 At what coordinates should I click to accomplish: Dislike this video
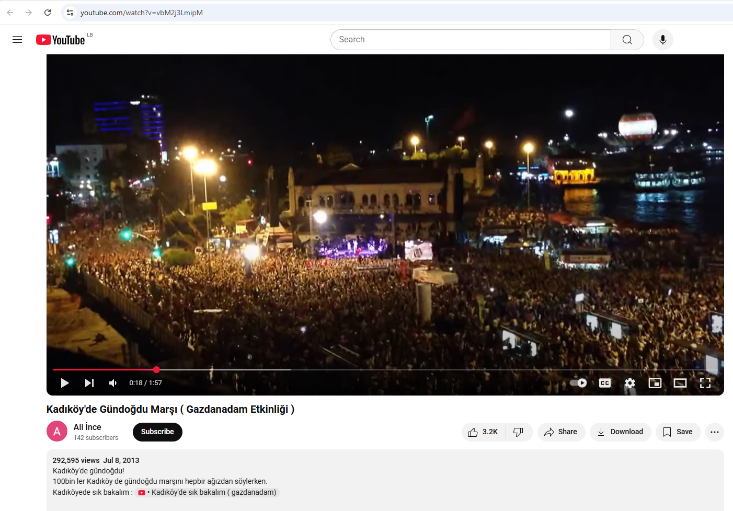point(519,432)
